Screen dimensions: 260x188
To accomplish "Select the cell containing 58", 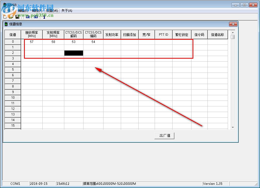I will point(53,42).
